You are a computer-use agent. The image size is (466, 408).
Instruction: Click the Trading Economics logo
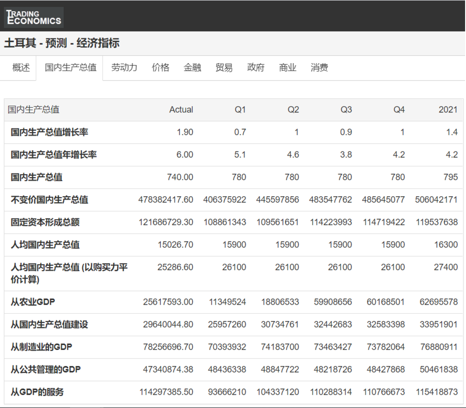[33, 17]
